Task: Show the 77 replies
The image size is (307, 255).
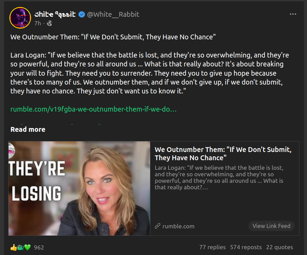Action: [212, 247]
